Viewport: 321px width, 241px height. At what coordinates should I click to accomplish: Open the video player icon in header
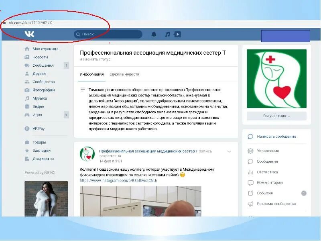177,34
